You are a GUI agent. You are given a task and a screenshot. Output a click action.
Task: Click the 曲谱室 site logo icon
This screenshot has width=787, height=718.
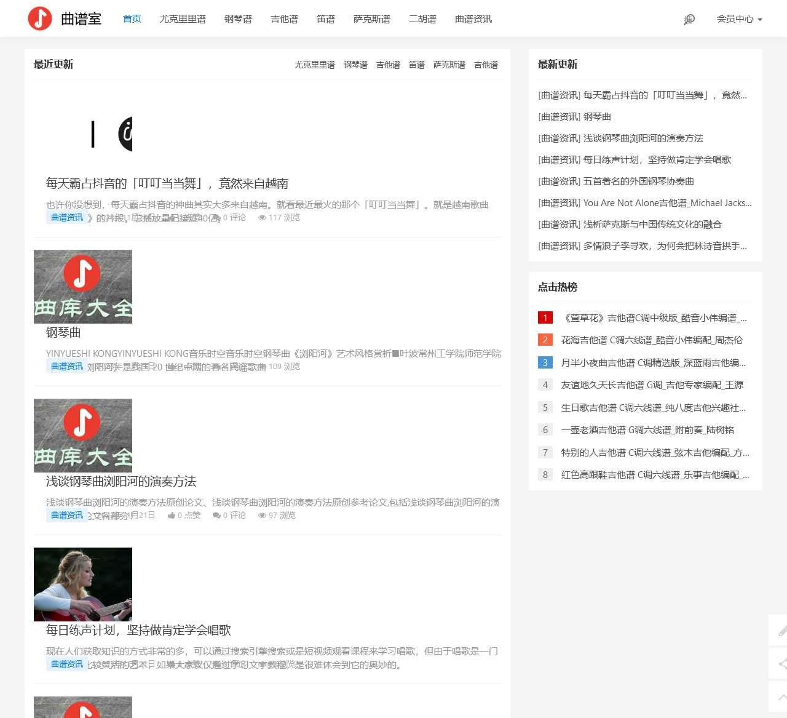pyautogui.click(x=41, y=18)
